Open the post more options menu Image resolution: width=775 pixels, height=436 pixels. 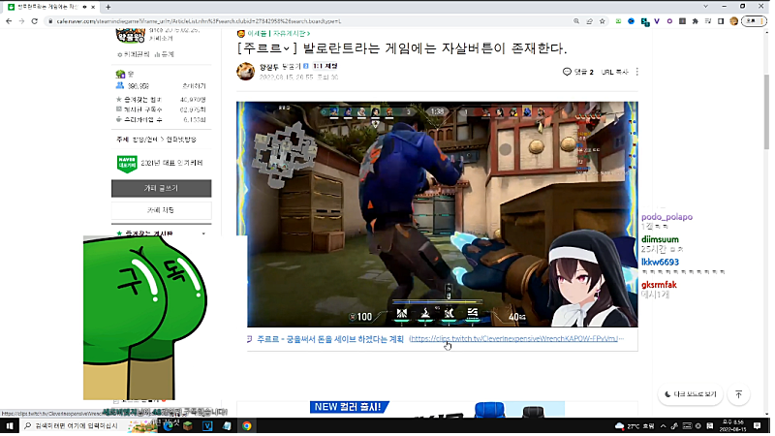pos(637,72)
